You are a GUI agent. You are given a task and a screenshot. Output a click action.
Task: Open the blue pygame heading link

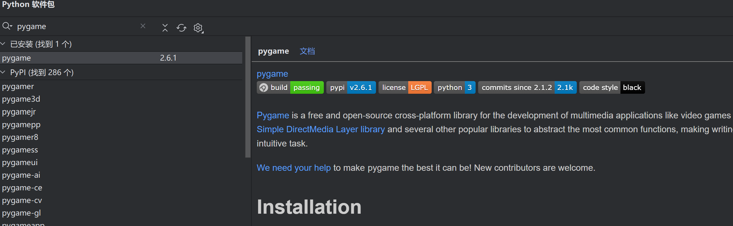pos(272,74)
